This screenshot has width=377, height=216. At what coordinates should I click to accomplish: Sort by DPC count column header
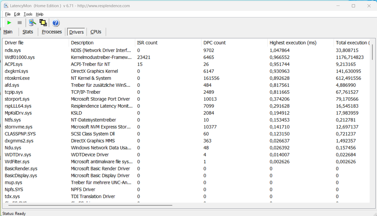pos(234,43)
